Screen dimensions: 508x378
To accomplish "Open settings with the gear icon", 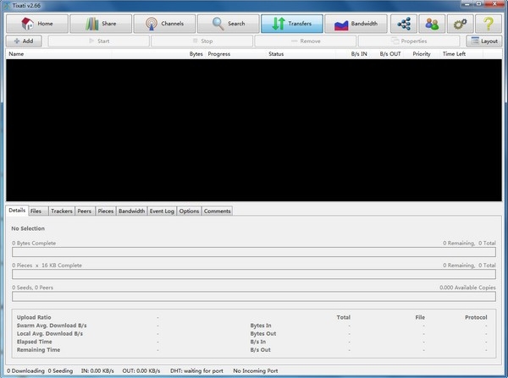I will tap(461, 24).
